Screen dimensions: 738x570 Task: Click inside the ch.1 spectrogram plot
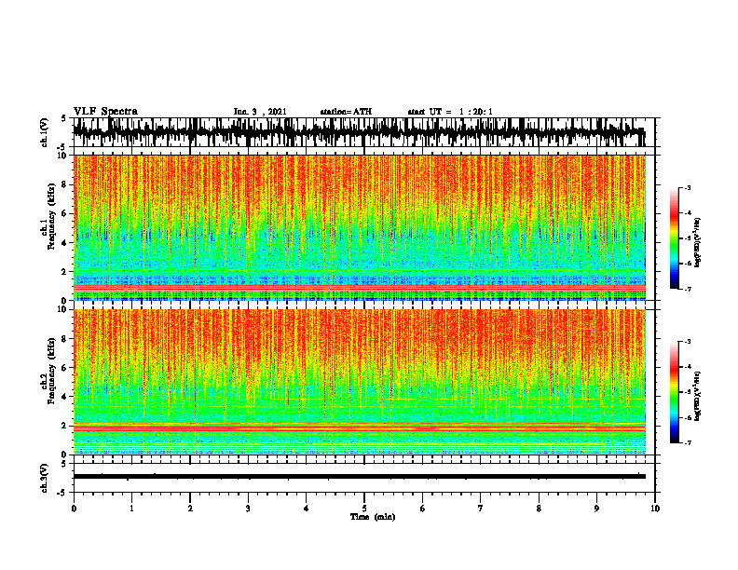360,227
